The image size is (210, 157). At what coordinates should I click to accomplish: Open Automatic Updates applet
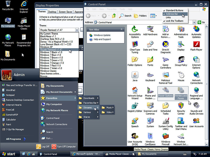pyautogui.click(x=196, y=32)
